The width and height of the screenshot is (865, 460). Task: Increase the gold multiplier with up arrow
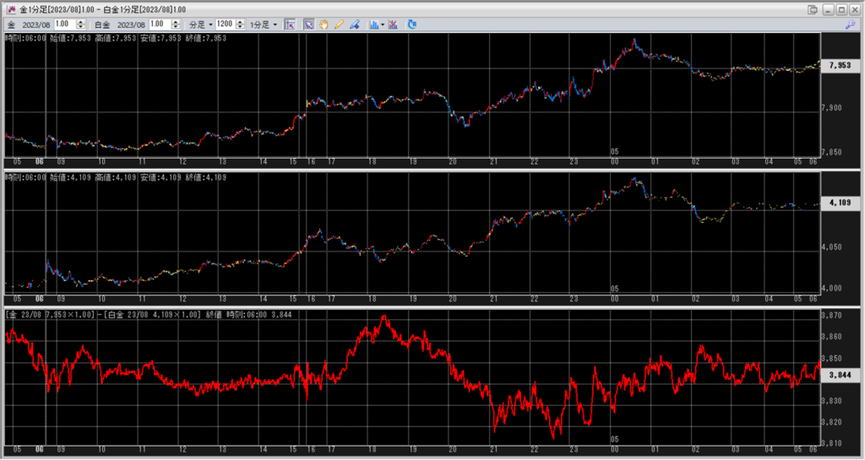click(82, 22)
